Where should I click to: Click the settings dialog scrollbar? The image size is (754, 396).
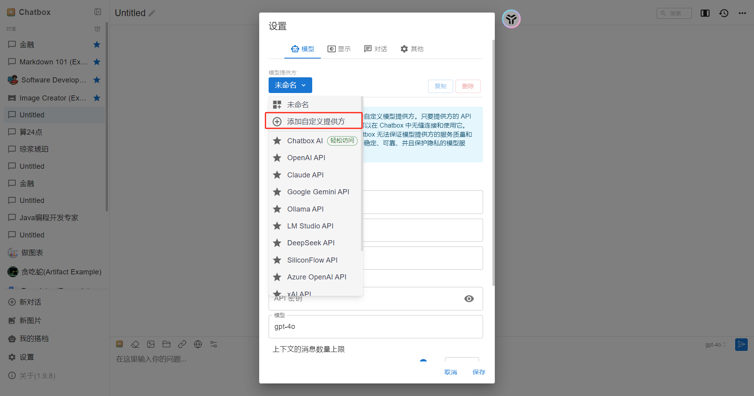point(493,162)
